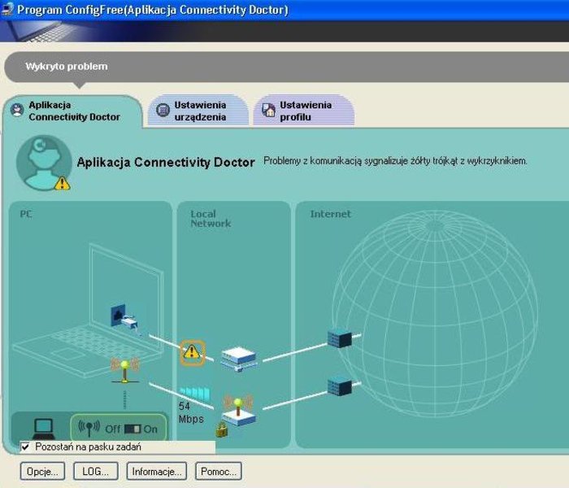Click the Informacje... button
569x488 pixels.
click(x=156, y=471)
